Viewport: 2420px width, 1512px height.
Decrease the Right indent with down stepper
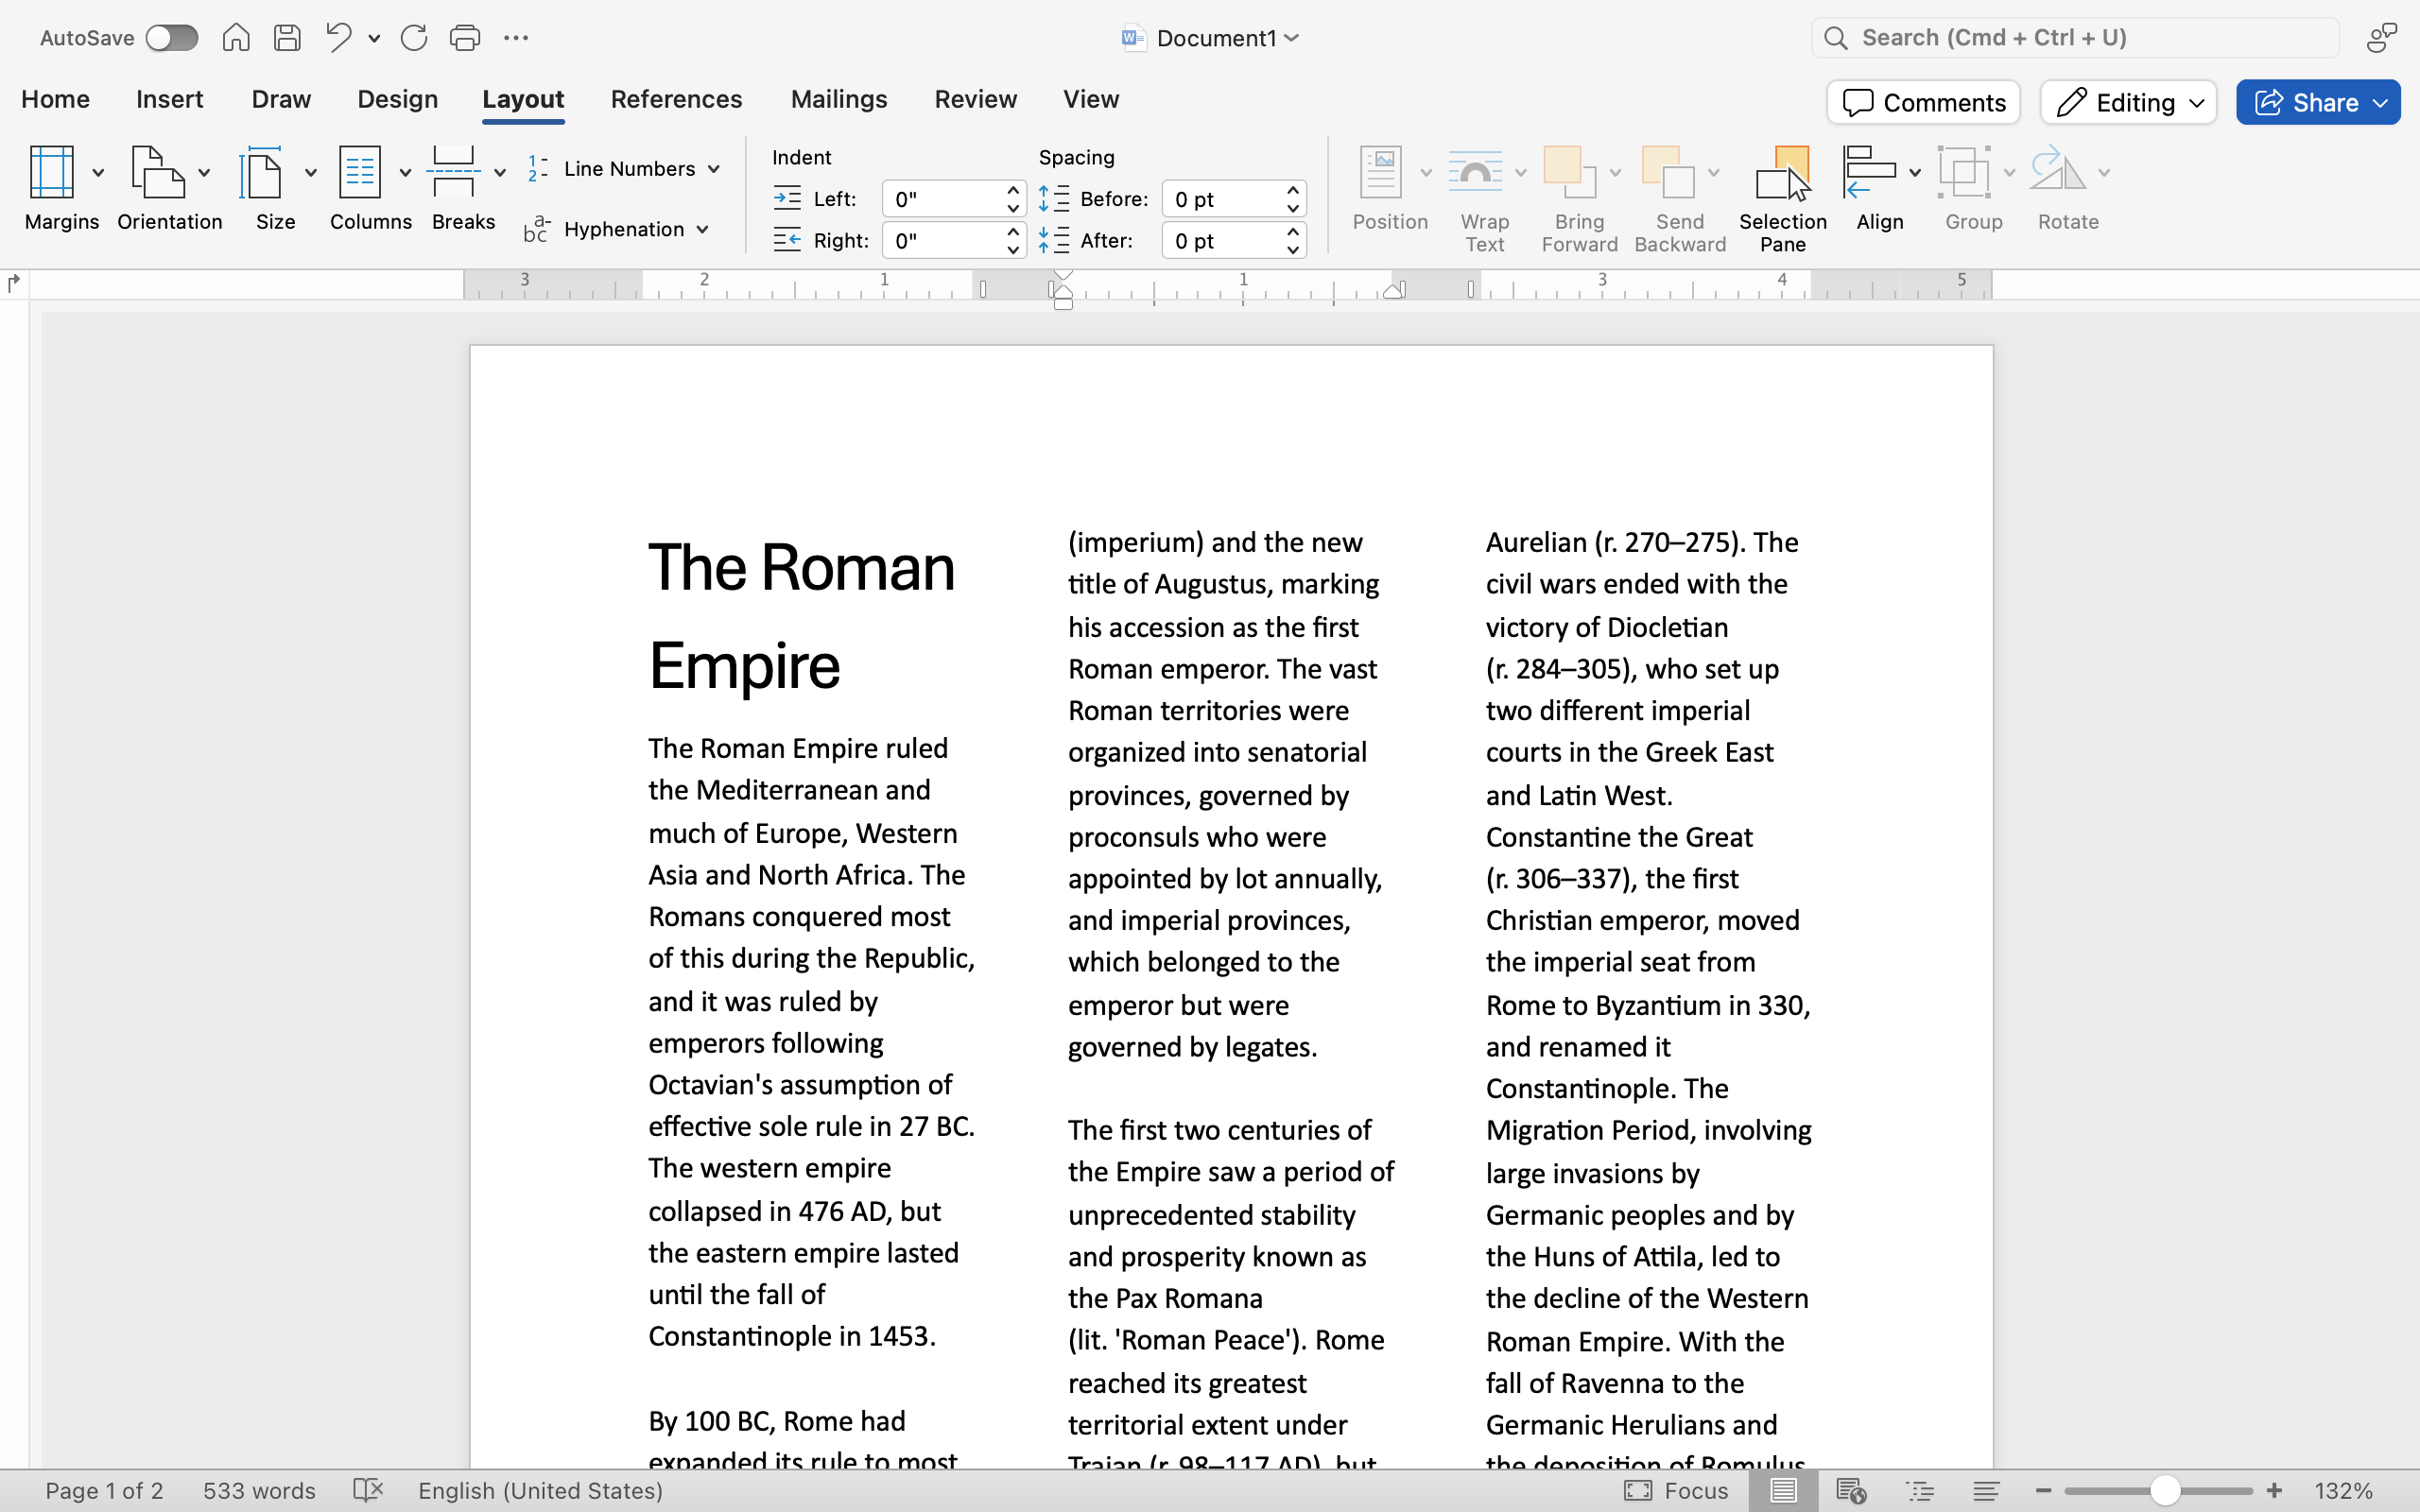(x=1013, y=250)
